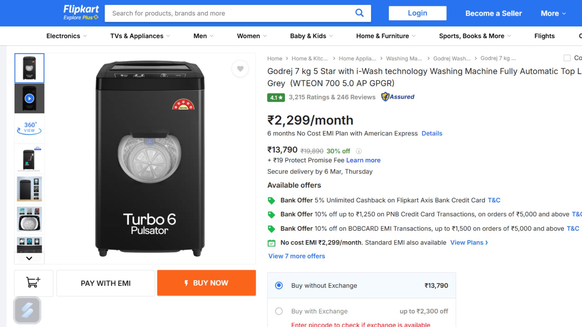Open T&C for Axis Bank cashback offer
582x327 pixels.
click(494, 200)
